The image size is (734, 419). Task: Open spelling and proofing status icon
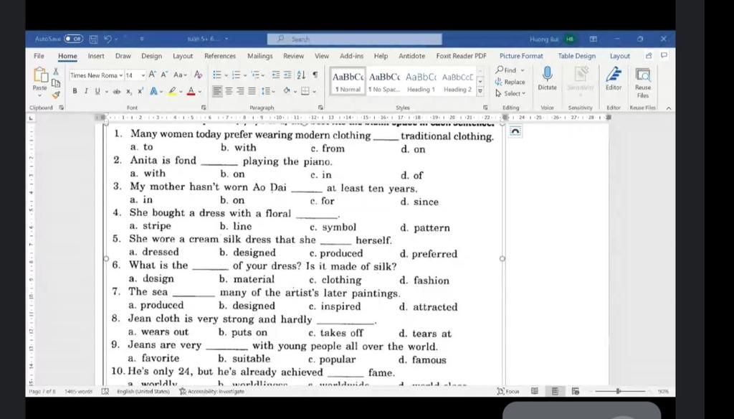click(105, 391)
